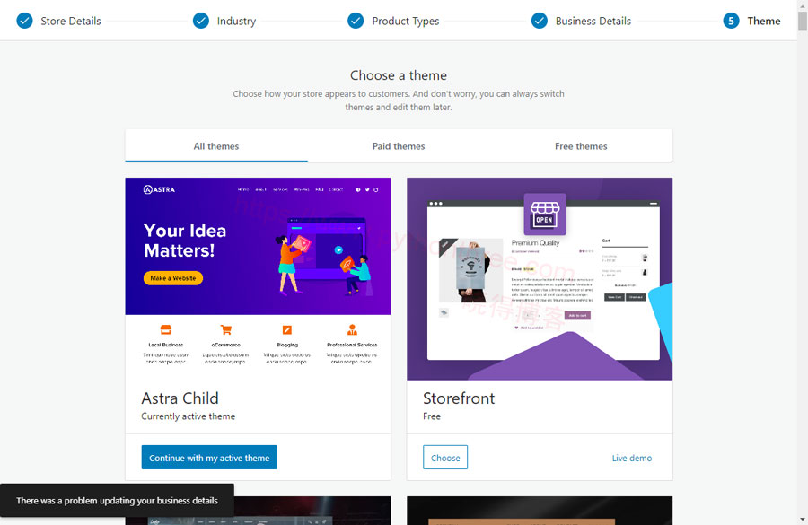808x525 pixels.
Task: Click the Astra logo in the theme preview
Action: (158, 189)
